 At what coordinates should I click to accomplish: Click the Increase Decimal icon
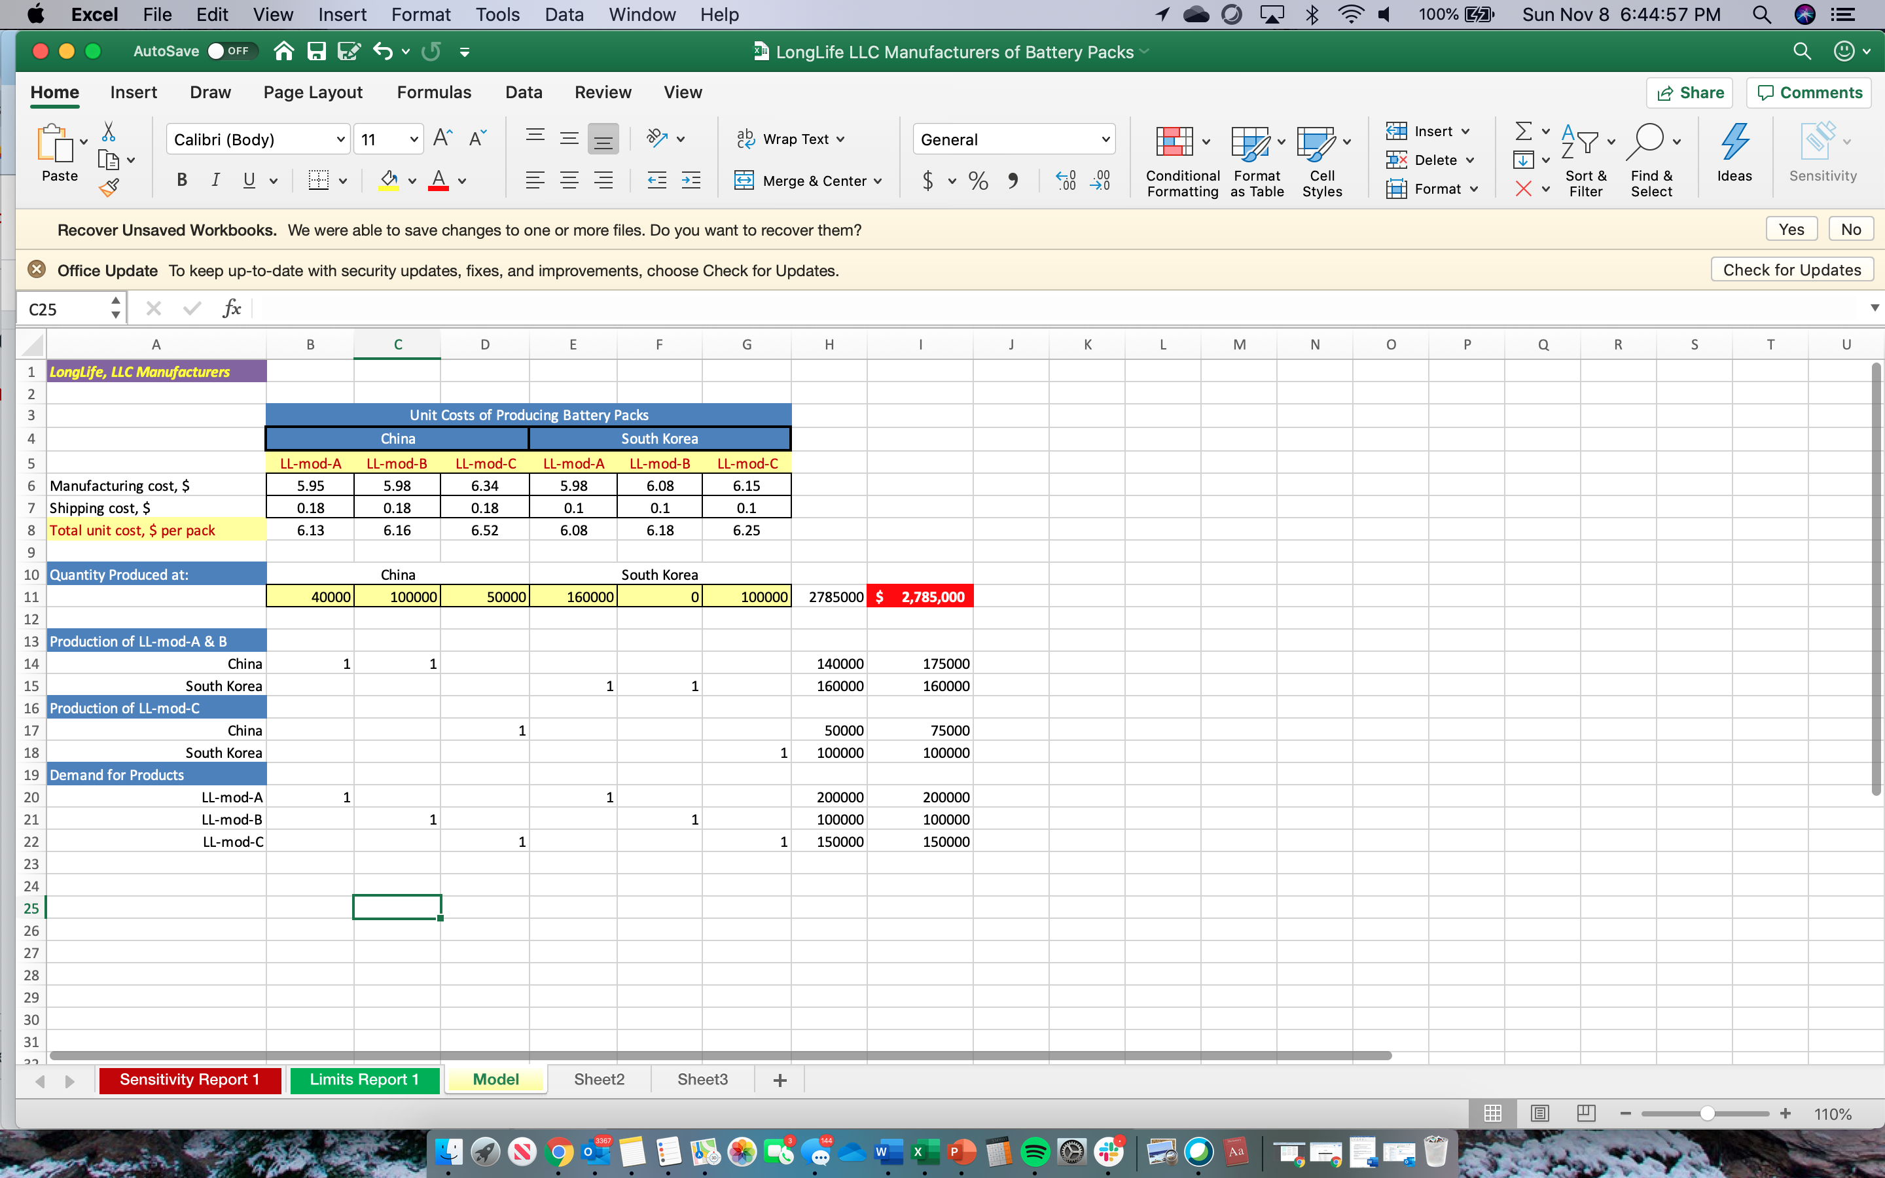[1066, 181]
